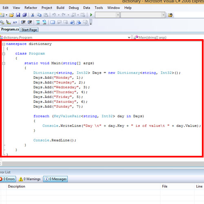Open the Build menu

coord(60,8)
